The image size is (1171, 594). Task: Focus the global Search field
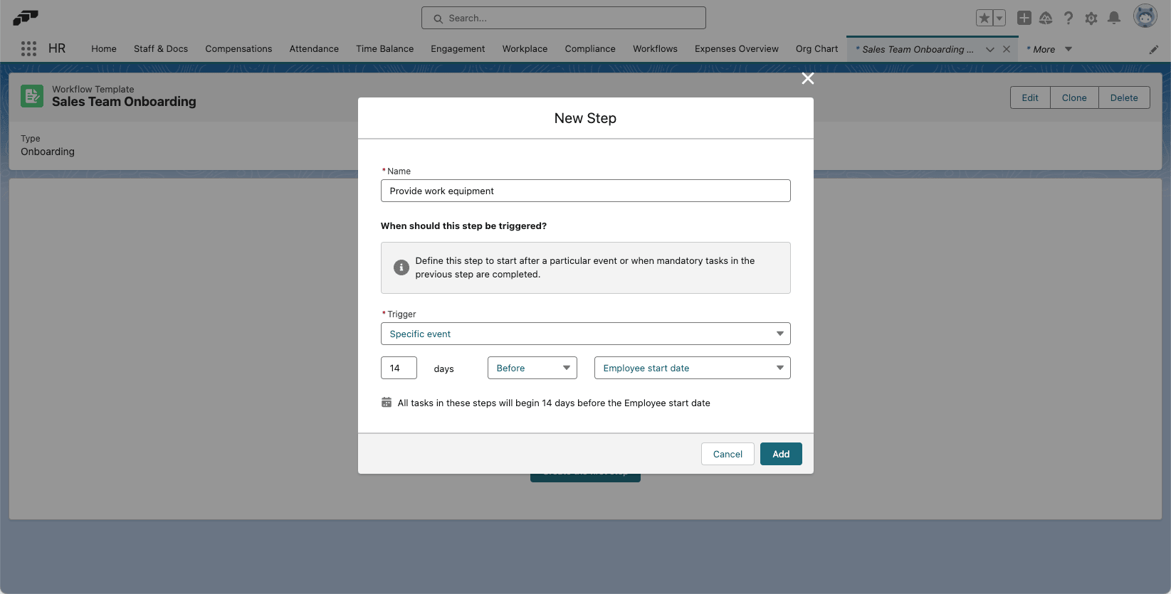tap(564, 18)
